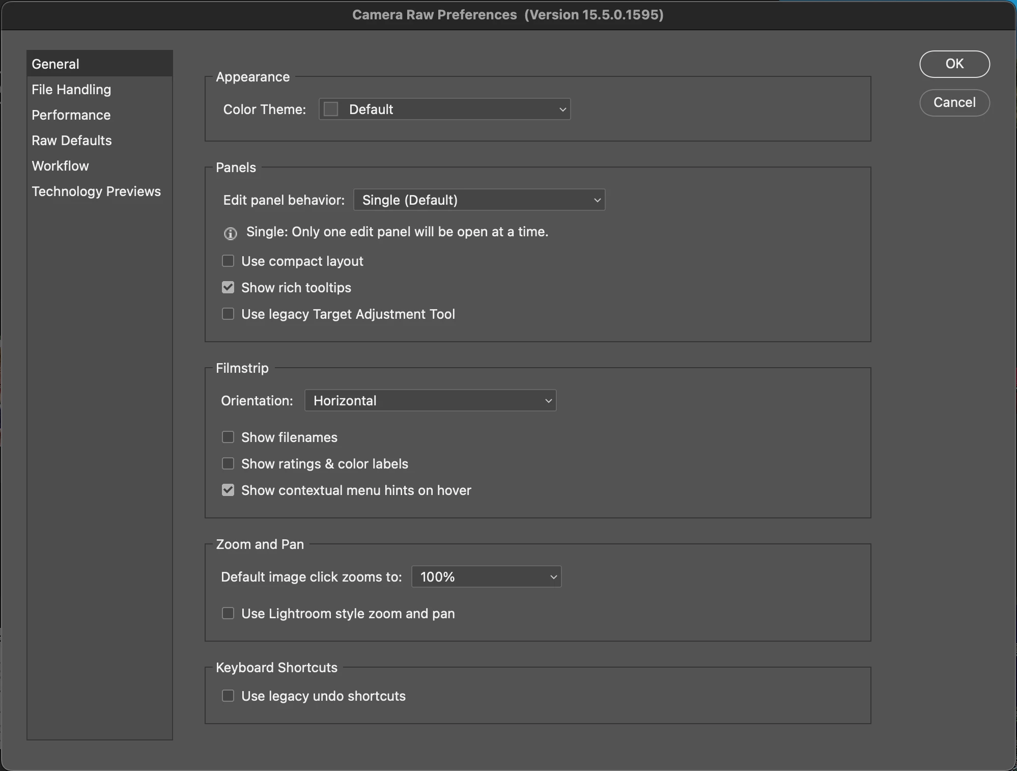This screenshot has height=771, width=1017.
Task: Click the info icon beside Single description
Action: [230, 233]
